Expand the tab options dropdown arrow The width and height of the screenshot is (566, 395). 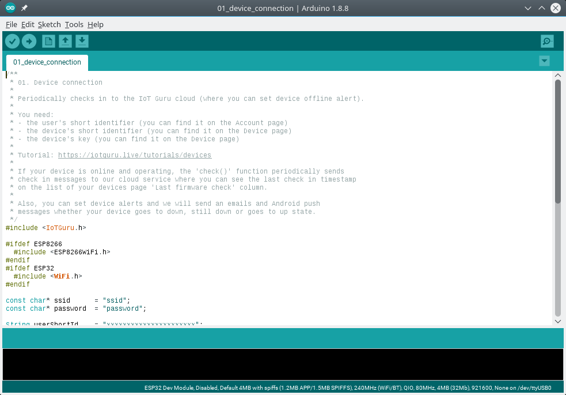pos(544,61)
